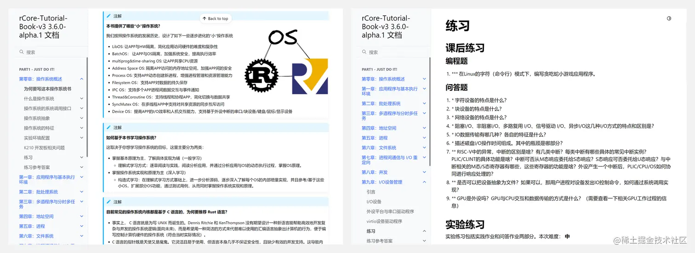Open K210 开发板相关问题 in left sidebar
The width and height of the screenshot is (695, 253).
coord(44,148)
